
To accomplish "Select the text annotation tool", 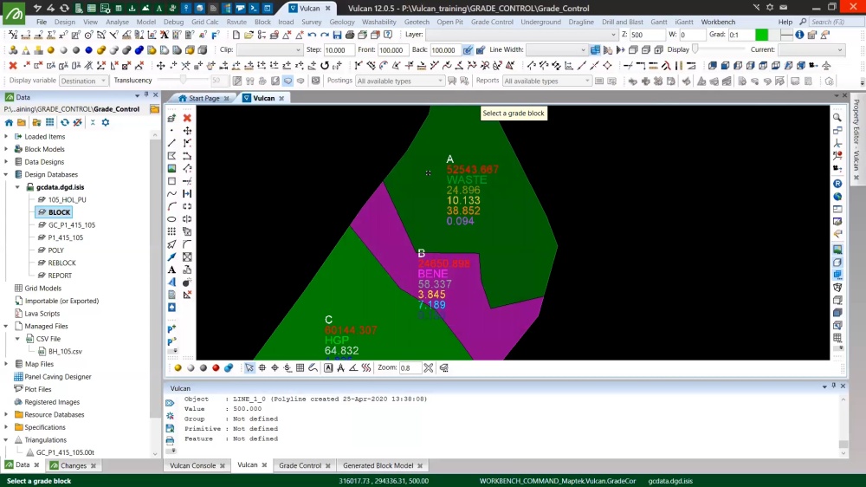I will pos(171,269).
